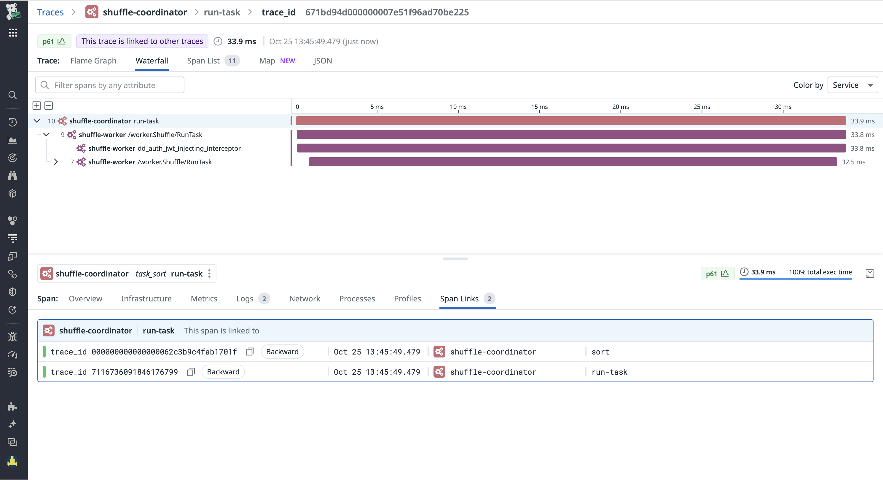Image resolution: width=883 pixels, height=480 pixels.
Task: Open the Infrastructure span tab
Action: [x=146, y=299]
